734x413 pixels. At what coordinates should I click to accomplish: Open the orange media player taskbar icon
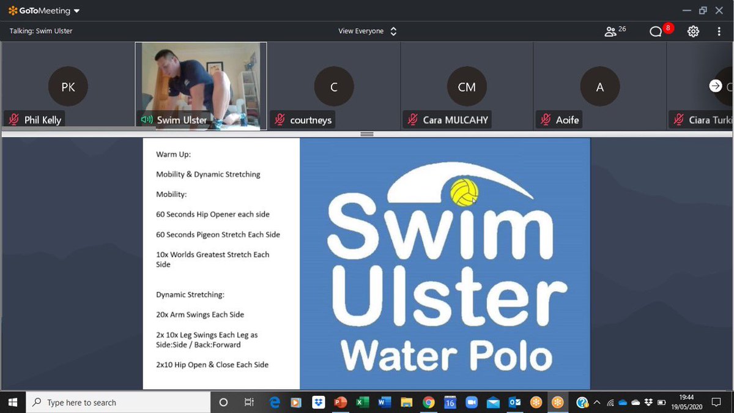[x=297, y=402]
